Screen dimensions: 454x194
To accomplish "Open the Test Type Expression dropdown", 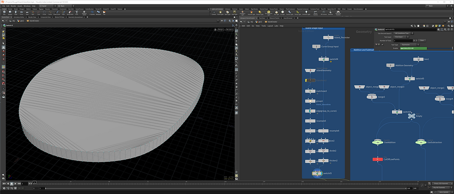I will pos(410,45).
